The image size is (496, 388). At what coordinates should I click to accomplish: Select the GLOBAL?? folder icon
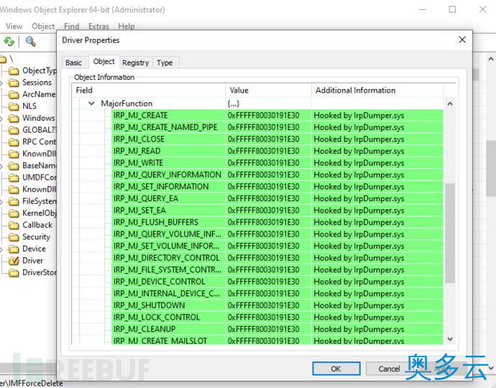14,130
